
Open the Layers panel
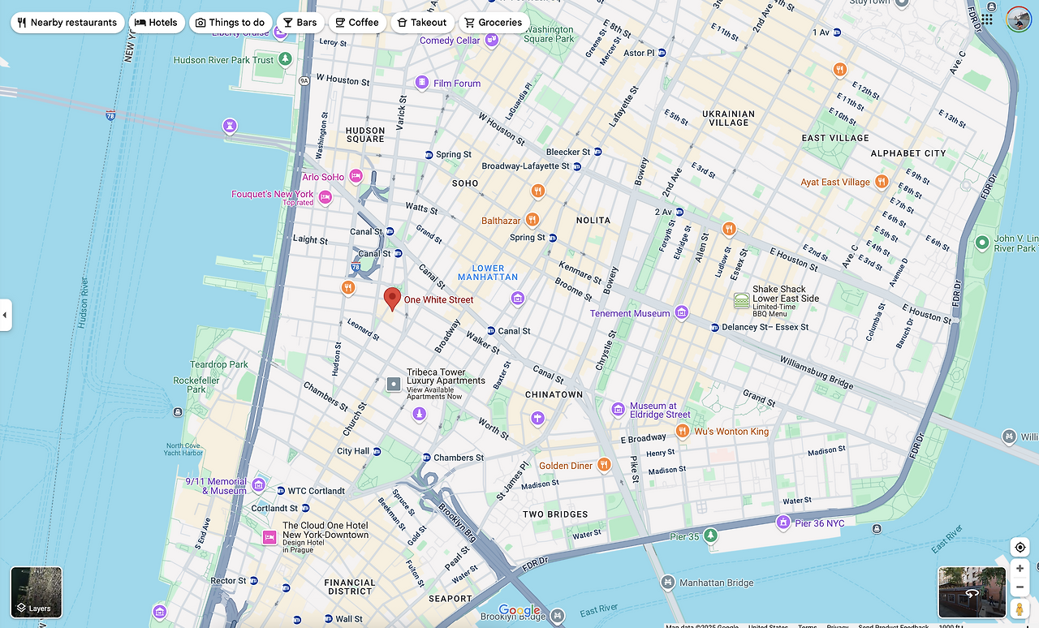tap(36, 592)
